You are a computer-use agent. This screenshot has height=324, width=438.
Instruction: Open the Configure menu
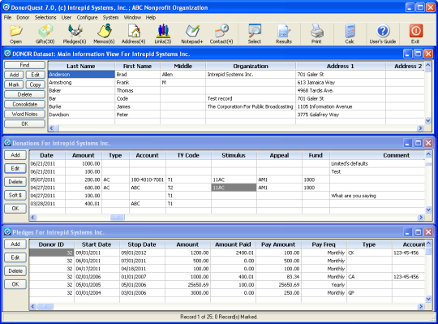(x=87, y=17)
